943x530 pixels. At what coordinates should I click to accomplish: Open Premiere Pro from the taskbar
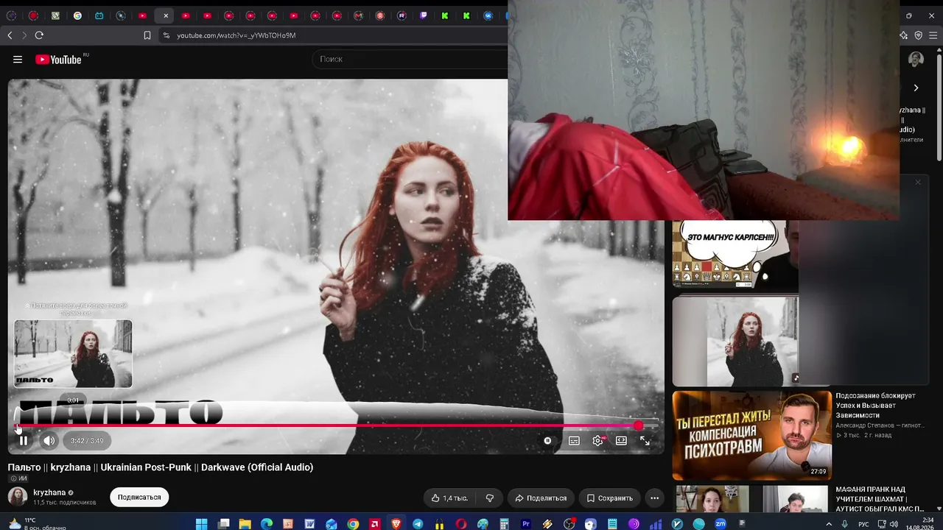point(526,524)
